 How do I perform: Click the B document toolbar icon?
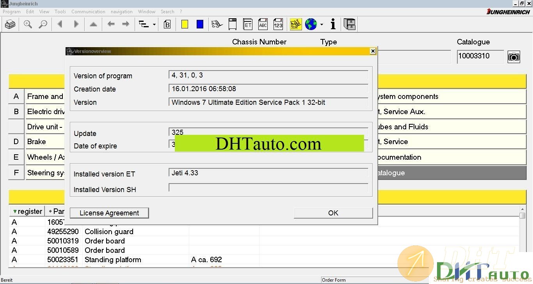(x=167, y=25)
